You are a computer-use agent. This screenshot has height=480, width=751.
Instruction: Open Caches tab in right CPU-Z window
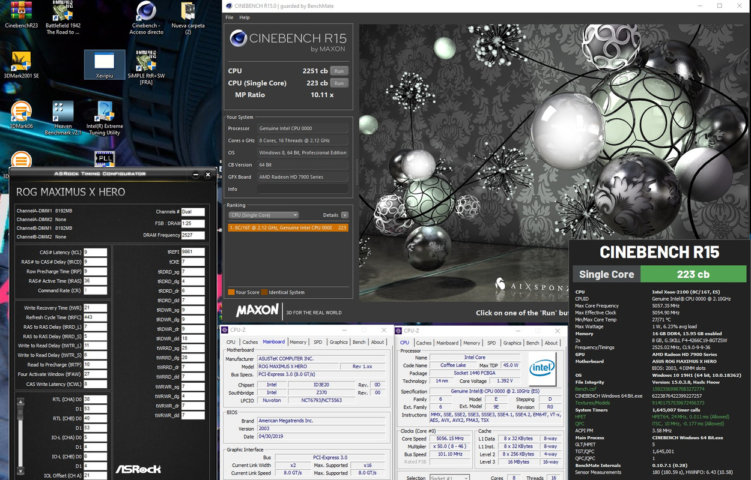coord(424,343)
